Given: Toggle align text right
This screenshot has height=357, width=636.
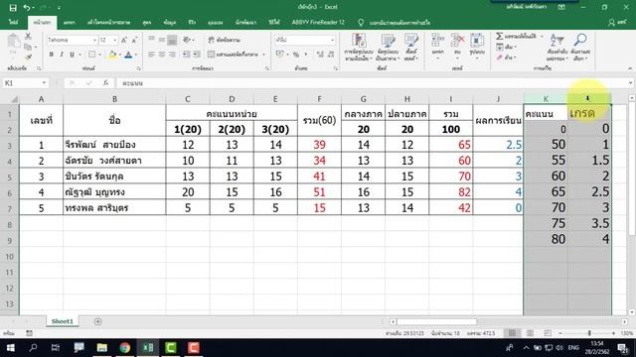Looking at the screenshot, I should pos(172,54).
